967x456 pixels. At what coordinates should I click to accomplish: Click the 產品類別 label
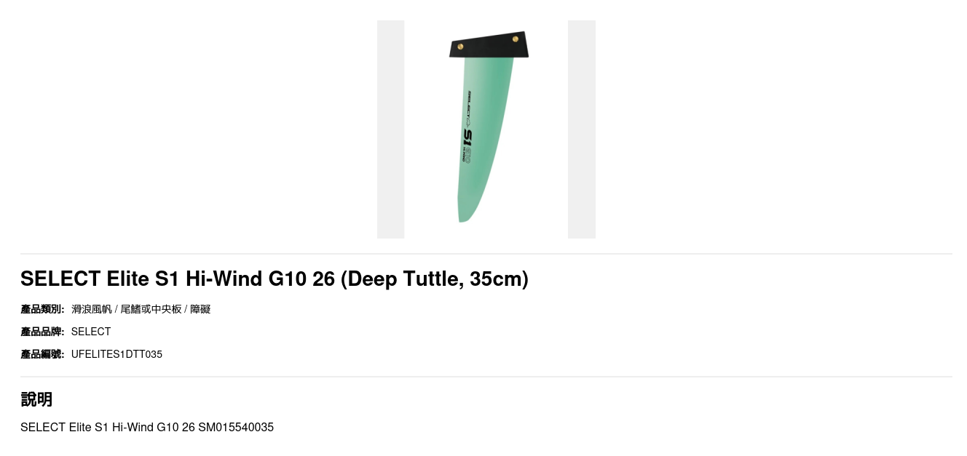42,309
